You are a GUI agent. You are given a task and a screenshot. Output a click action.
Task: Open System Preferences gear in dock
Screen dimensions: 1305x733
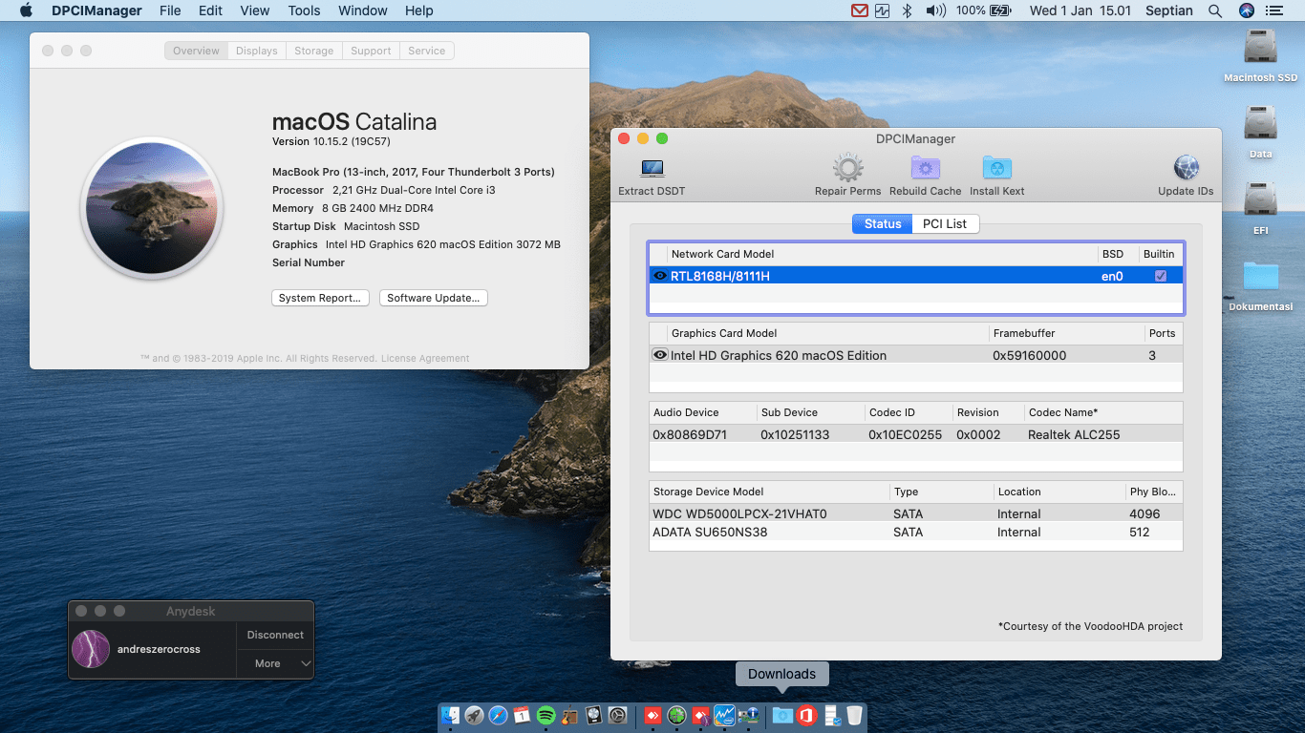click(617, 715)
